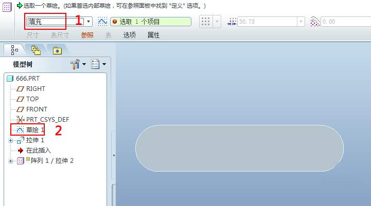
Task: Select 阵列 1 / 拉伸 2 feature
Action: click(x=52, y=161)
